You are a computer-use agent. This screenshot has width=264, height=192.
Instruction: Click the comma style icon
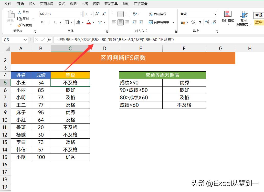(x=200, y=23)
